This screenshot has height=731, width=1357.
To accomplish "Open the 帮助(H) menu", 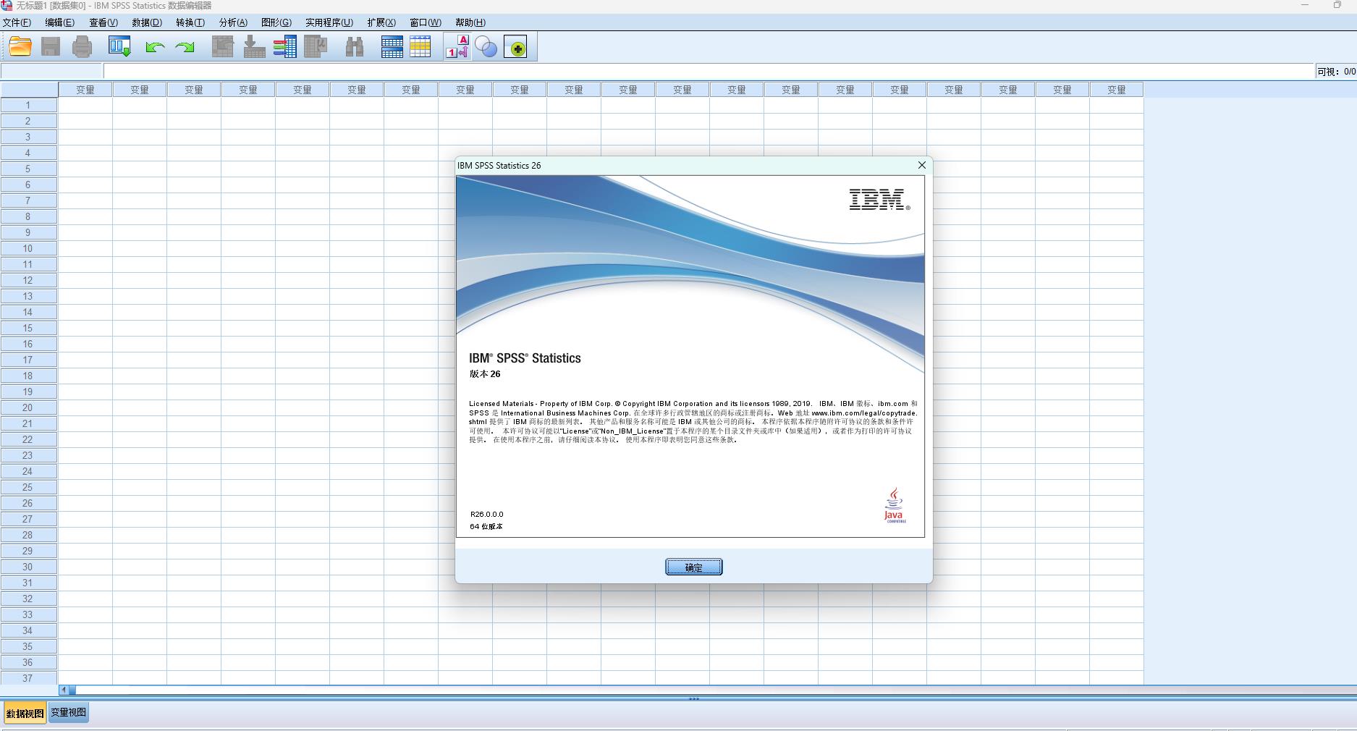I will point(470,22).
